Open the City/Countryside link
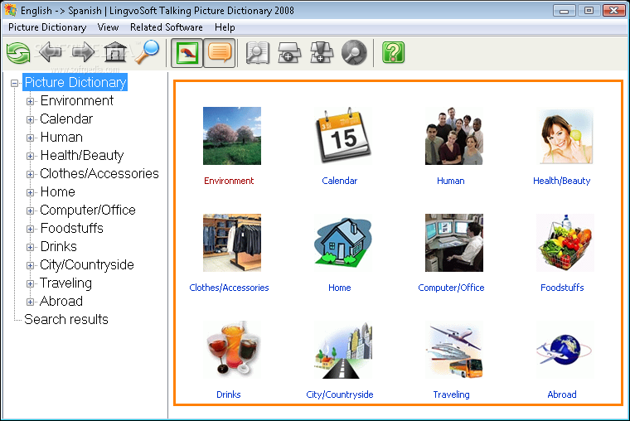630x421 pixels. tap(340, 394)
